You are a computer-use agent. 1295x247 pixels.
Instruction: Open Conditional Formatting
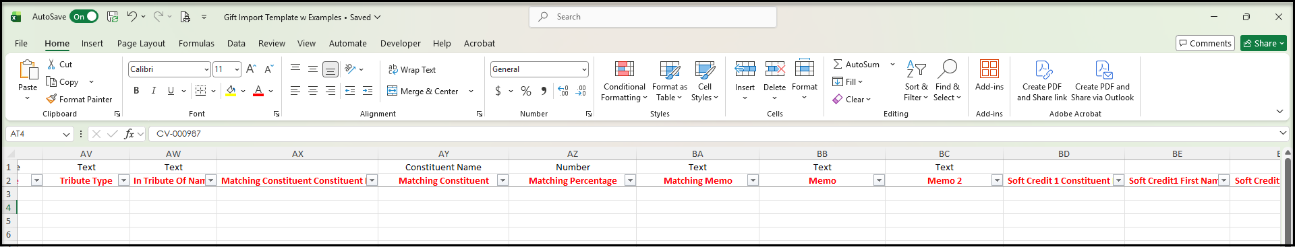point(624,81)
